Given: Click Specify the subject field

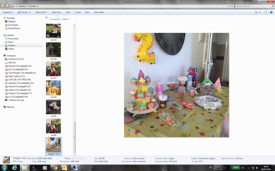Looking at the screenshot, I should click(207, 158).
